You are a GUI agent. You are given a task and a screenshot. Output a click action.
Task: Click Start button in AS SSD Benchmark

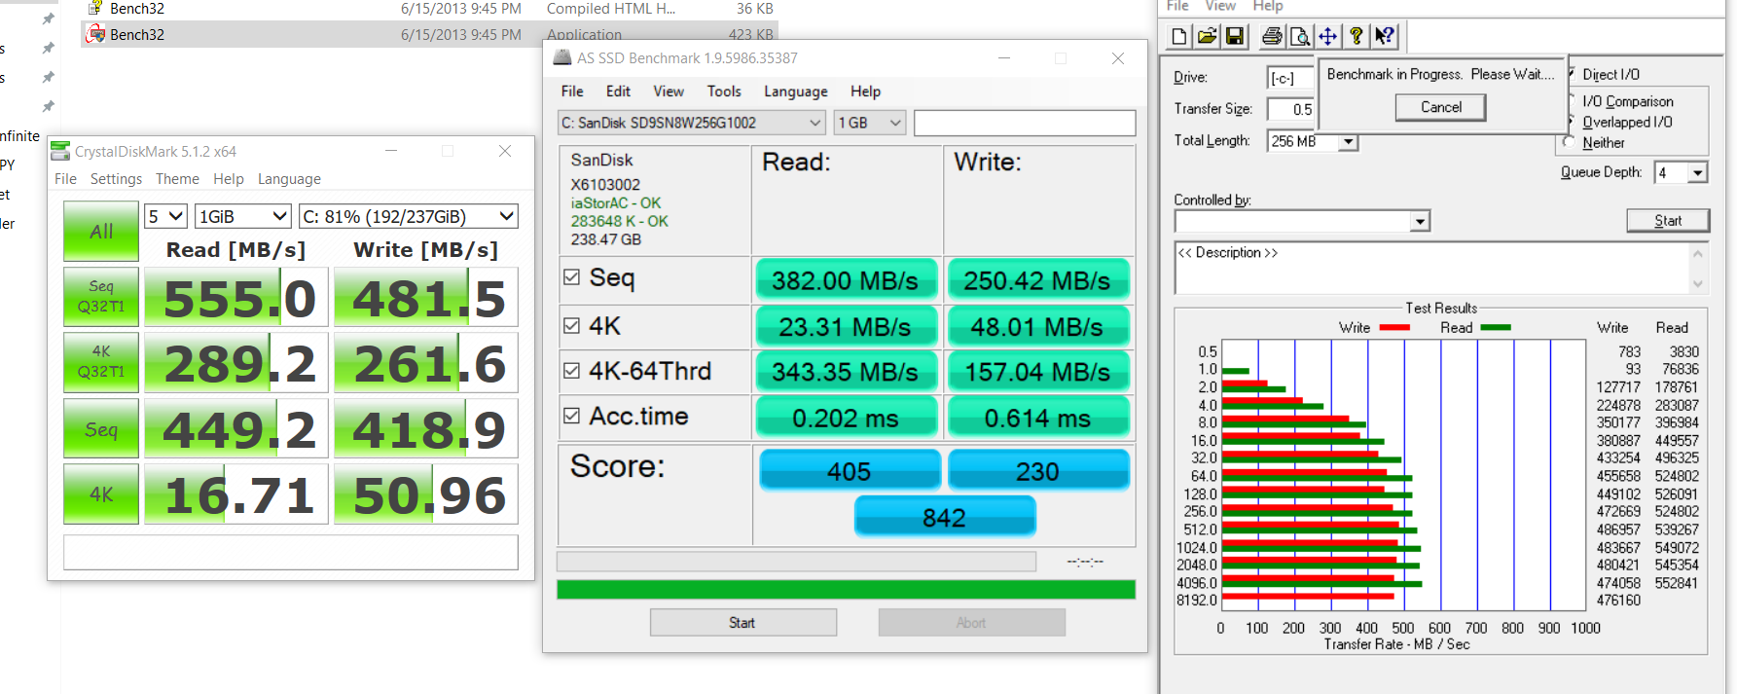[743, 623]
